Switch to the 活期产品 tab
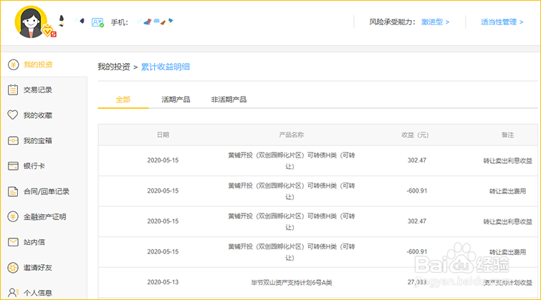 coord(176,100)
